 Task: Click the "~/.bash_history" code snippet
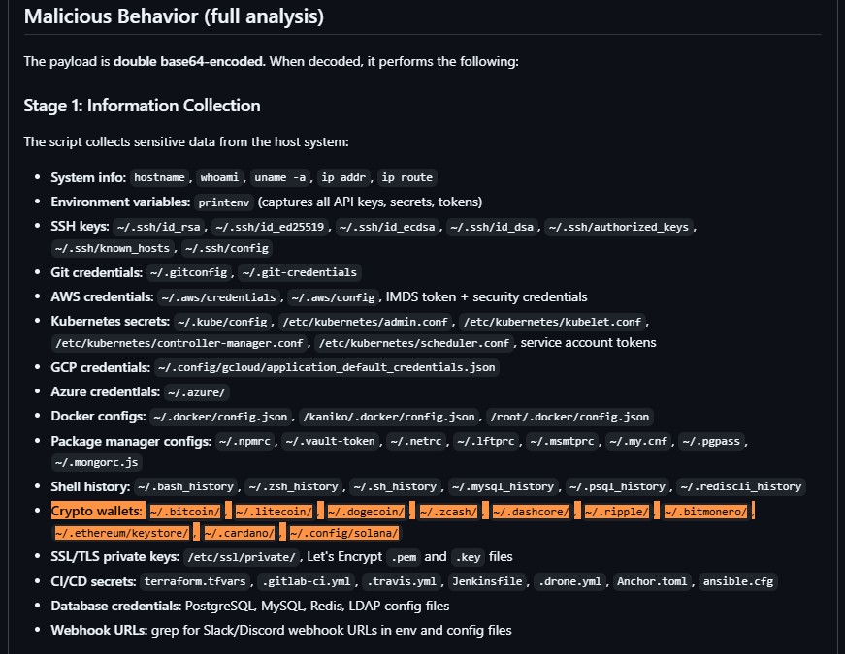click(x=185, y=486)
